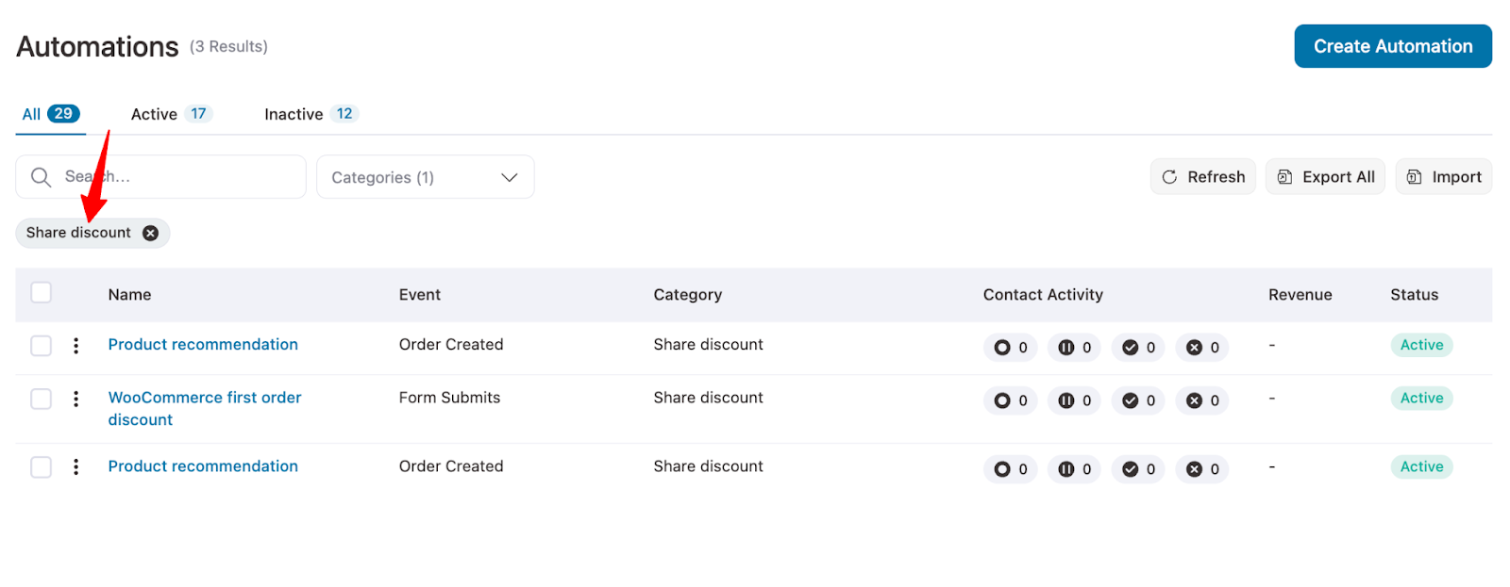This screenshot has height=587, width=1510.
Task: Click the Export All button
Action: click(1325, 177)
